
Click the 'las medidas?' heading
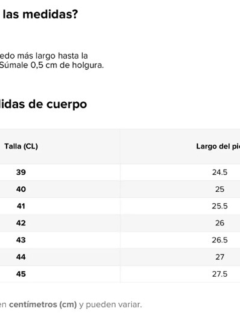(40, 14)
